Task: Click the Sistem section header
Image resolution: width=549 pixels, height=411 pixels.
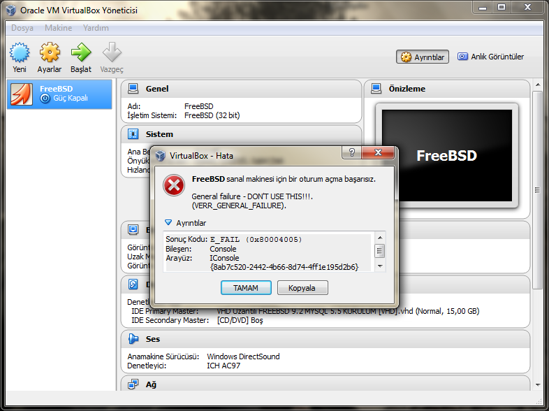Action: 241,134
